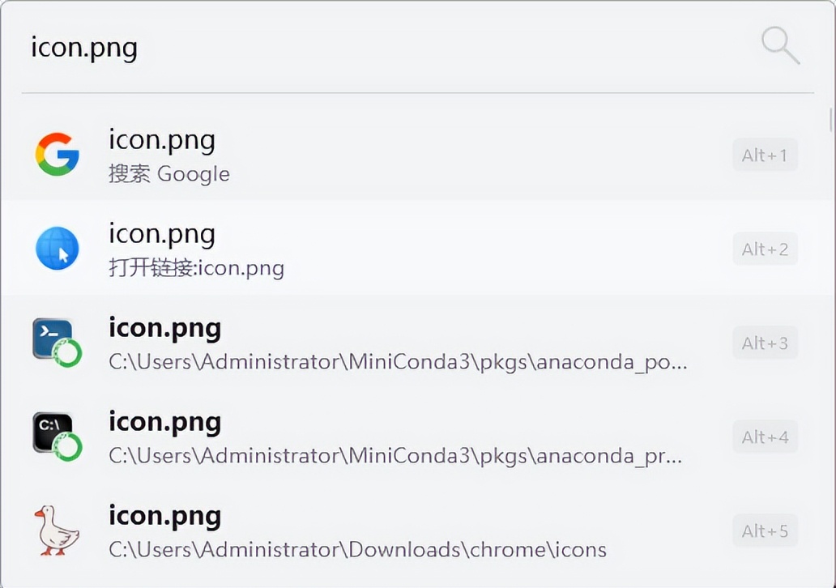The height and width of the screenshot is (588, 836).
Task: Click the results list scrollbar thumb
Action: [x=830, y=119]
